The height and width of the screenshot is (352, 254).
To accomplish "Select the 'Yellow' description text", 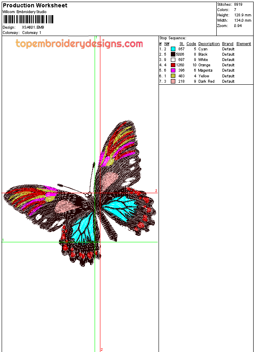I will [x=204, y=76].
